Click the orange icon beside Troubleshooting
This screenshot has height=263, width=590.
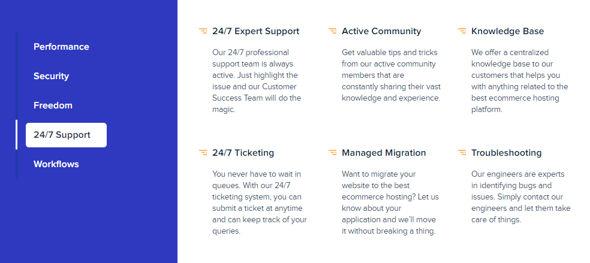(x=462, y=153)
